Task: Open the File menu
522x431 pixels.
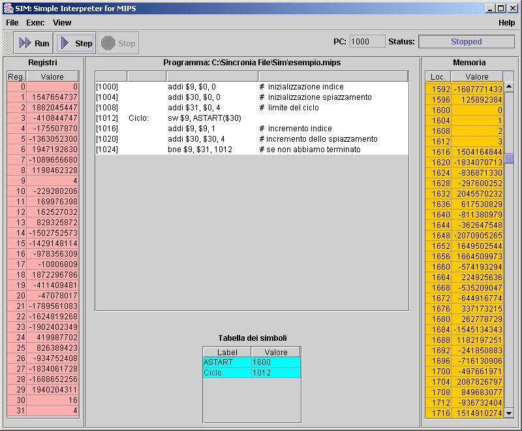Action: point(12,23)
